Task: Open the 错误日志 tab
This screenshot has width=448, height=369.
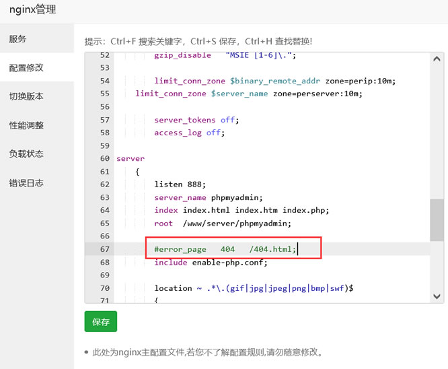Action: pos(26,182)
